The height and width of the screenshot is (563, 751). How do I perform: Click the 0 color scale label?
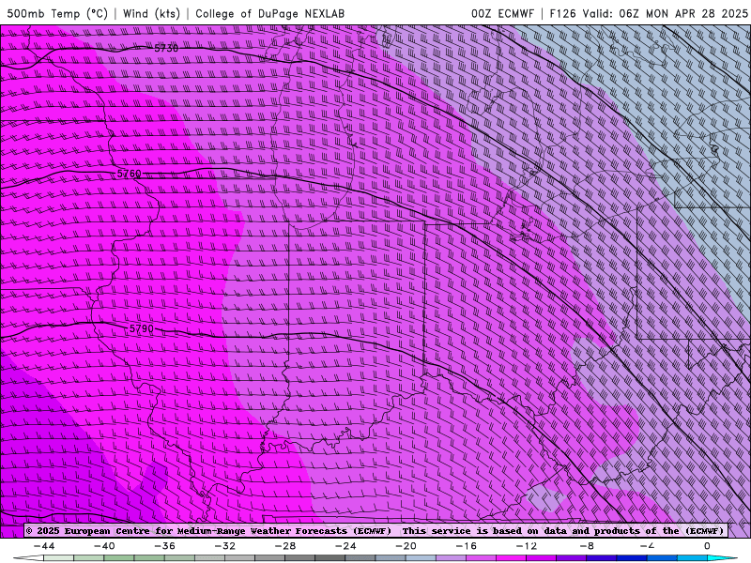tap(707, 546)
